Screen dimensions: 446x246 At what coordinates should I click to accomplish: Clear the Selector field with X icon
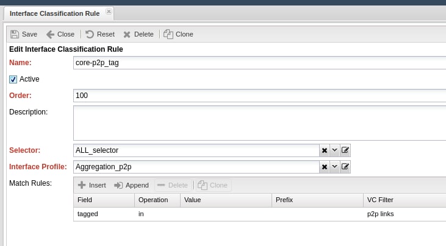[324, 150]
